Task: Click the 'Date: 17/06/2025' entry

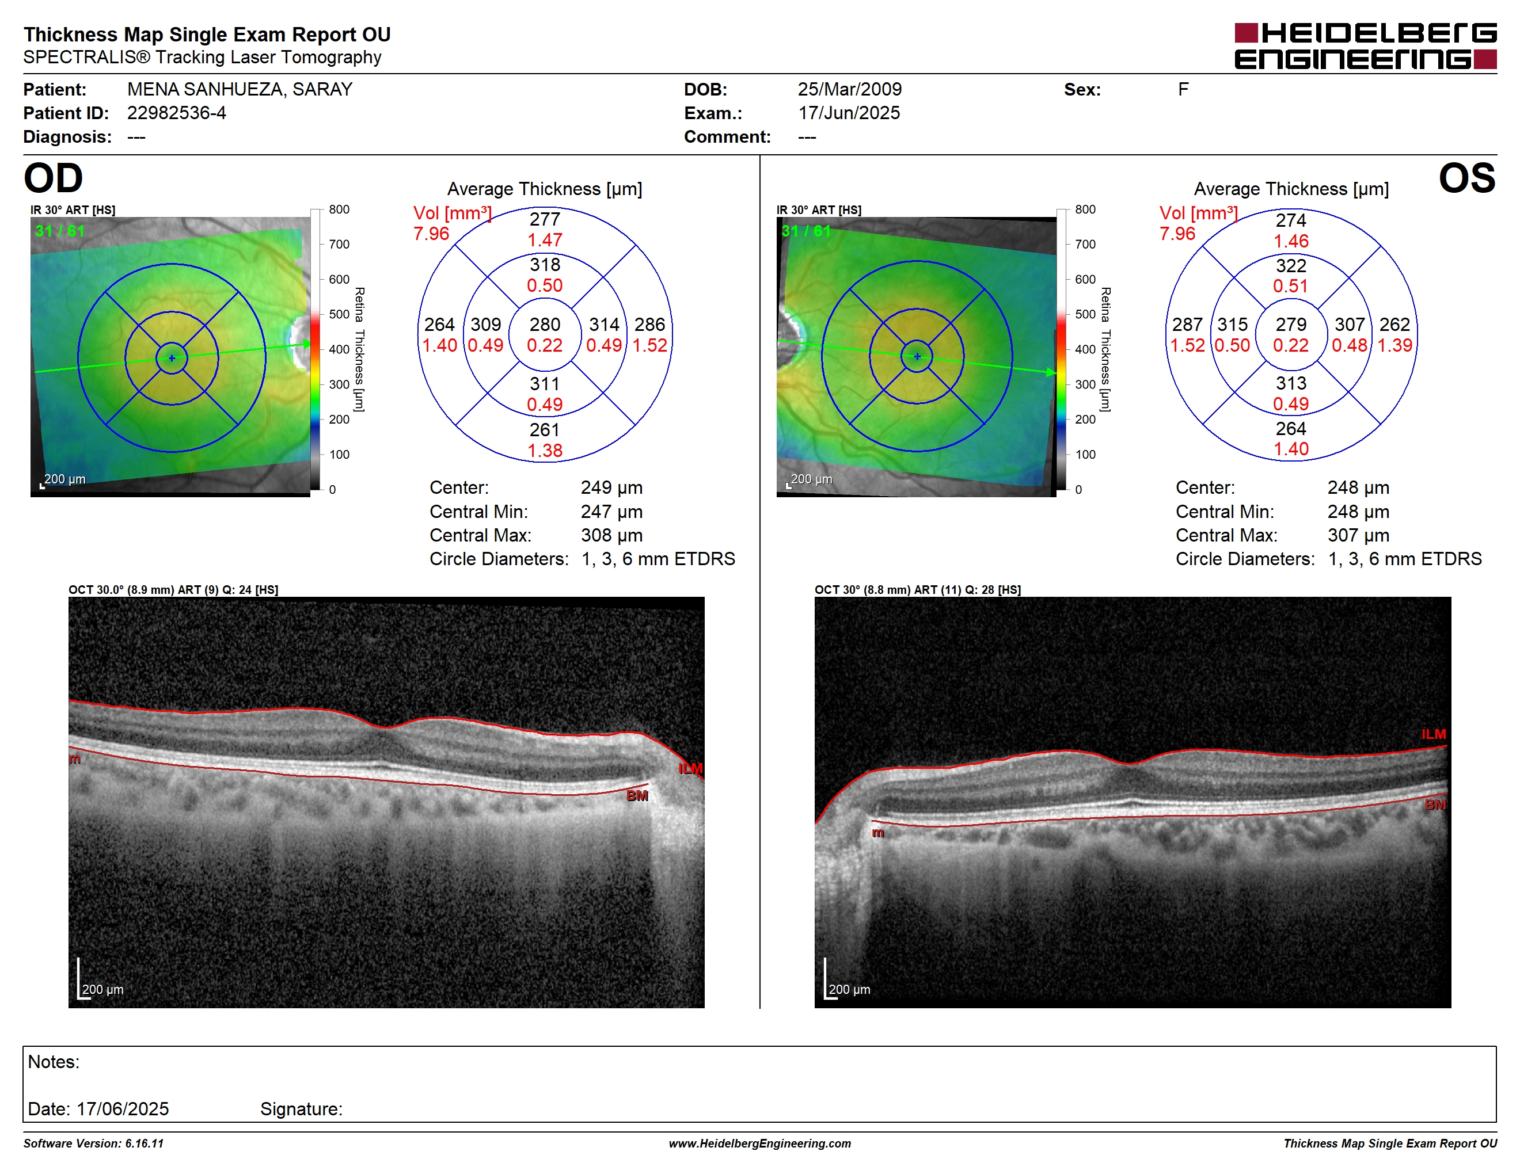Action: [x=98, y=1108]
